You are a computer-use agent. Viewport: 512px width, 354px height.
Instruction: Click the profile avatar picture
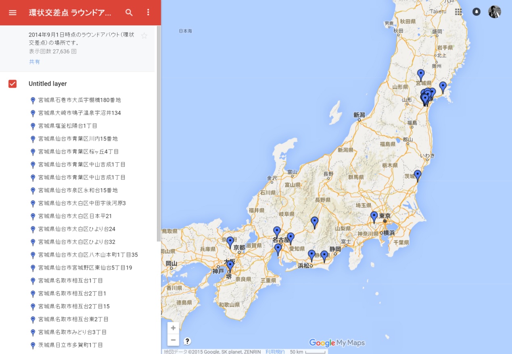tap(495, 12)
